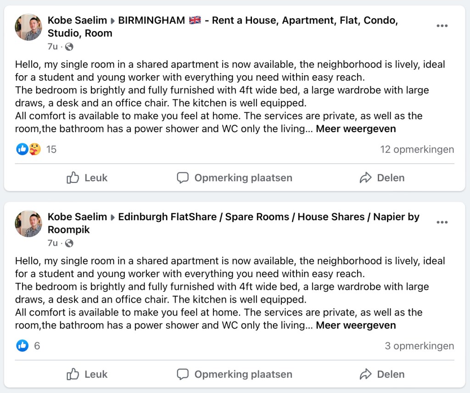Click Kobe Saelim's avatar on the Edinburgh post

click(28, 223)
